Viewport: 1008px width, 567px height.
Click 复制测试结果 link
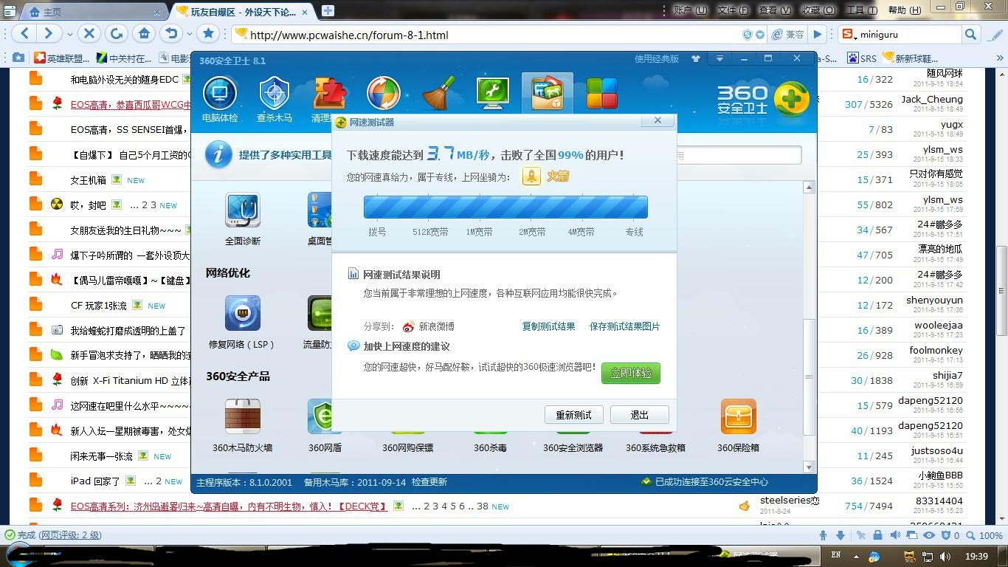(x=548, y=326)
